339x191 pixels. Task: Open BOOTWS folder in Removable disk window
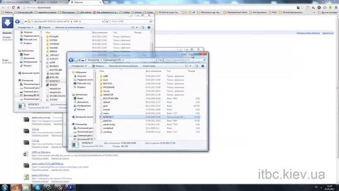pyautogui.click(x=108, y=84)
